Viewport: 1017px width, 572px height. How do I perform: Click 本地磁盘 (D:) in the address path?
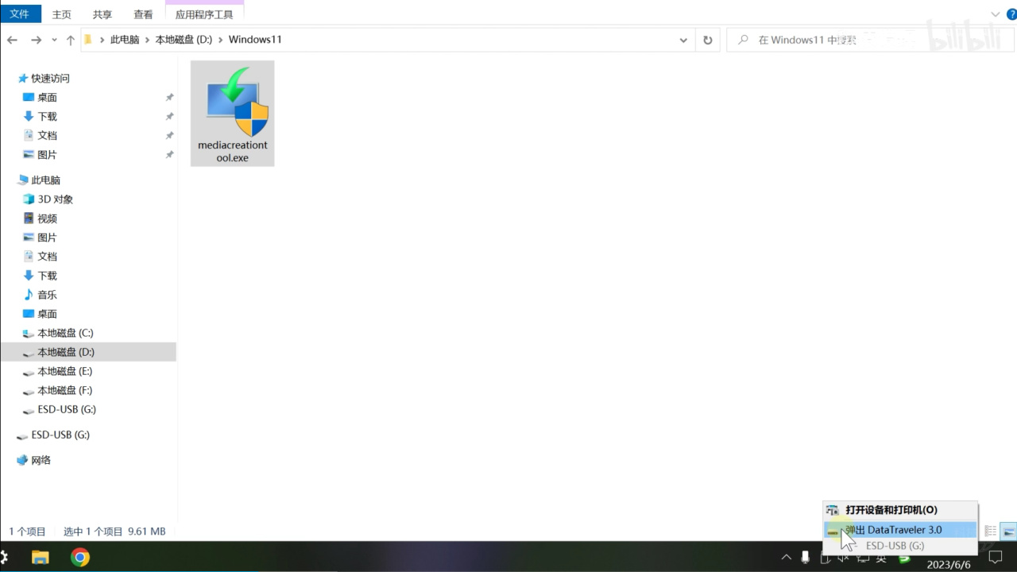coord(184,40)
